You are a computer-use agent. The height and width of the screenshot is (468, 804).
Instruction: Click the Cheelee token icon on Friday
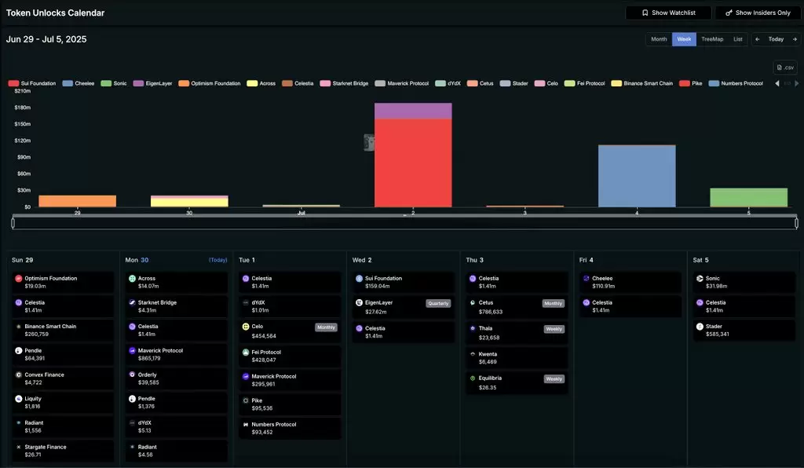[586, 278]
